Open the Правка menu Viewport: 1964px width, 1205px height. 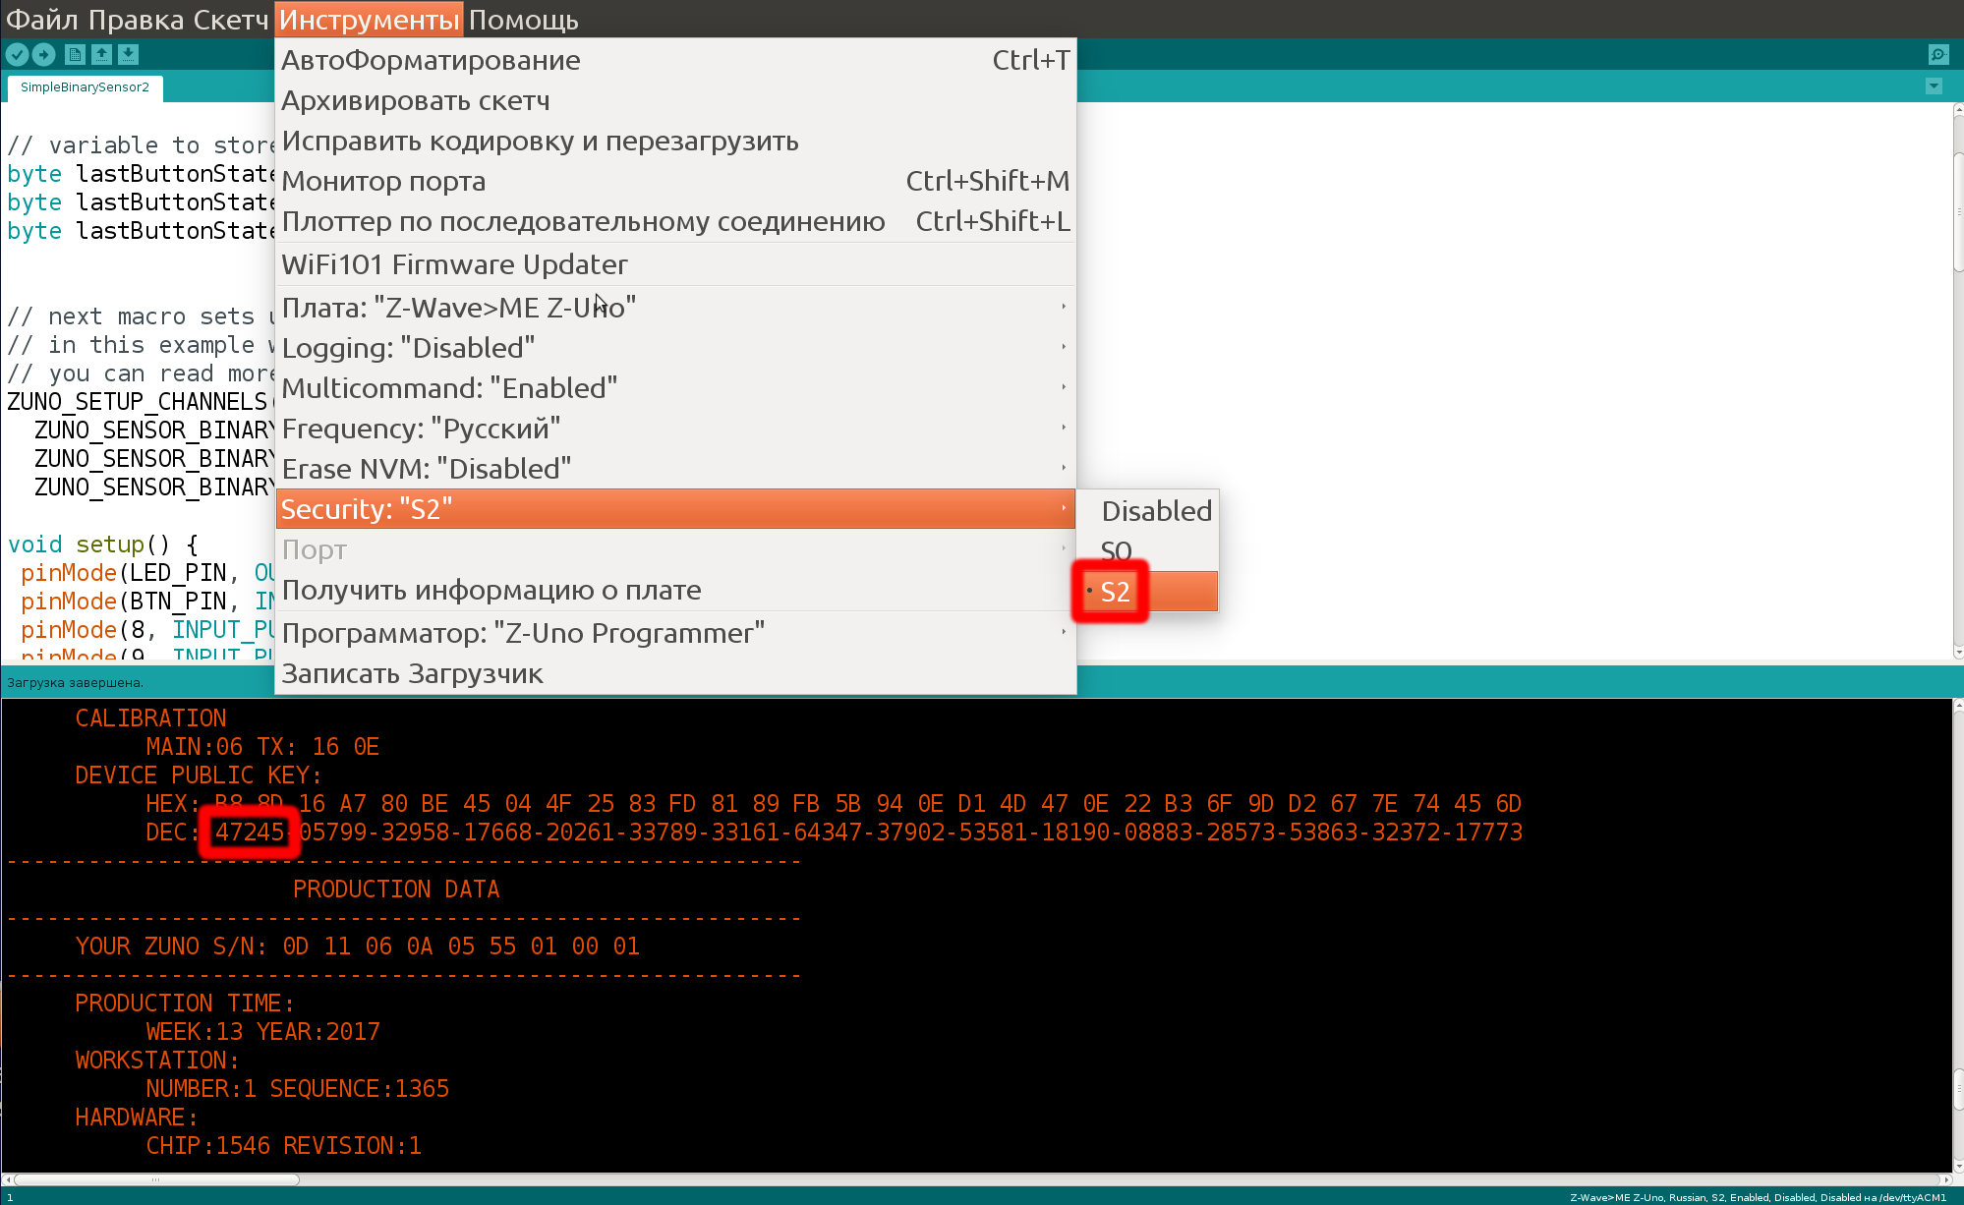137,20
